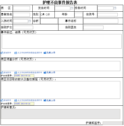Click 添加附件 under 事件经过 section
Image resolution: width=124 pixels, height=126 pixels.
tap(6, 53)
